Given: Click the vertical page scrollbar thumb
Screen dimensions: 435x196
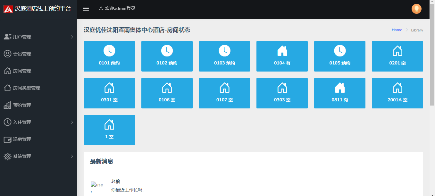Looking at the screenshot, I should point(432,55).
